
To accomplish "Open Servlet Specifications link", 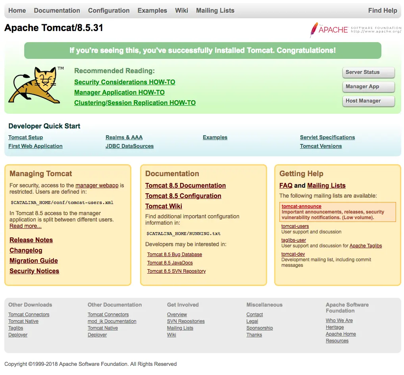I will click(327, 138).
